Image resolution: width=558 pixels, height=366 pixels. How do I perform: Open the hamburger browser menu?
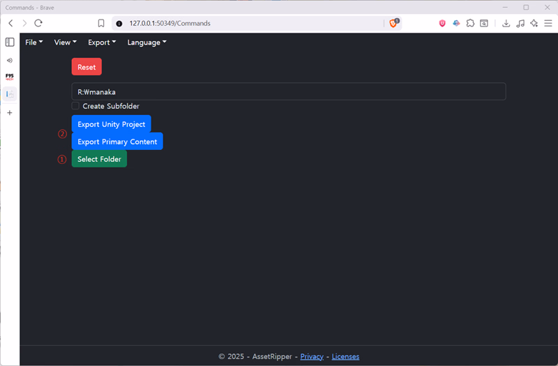click(548, 23)
